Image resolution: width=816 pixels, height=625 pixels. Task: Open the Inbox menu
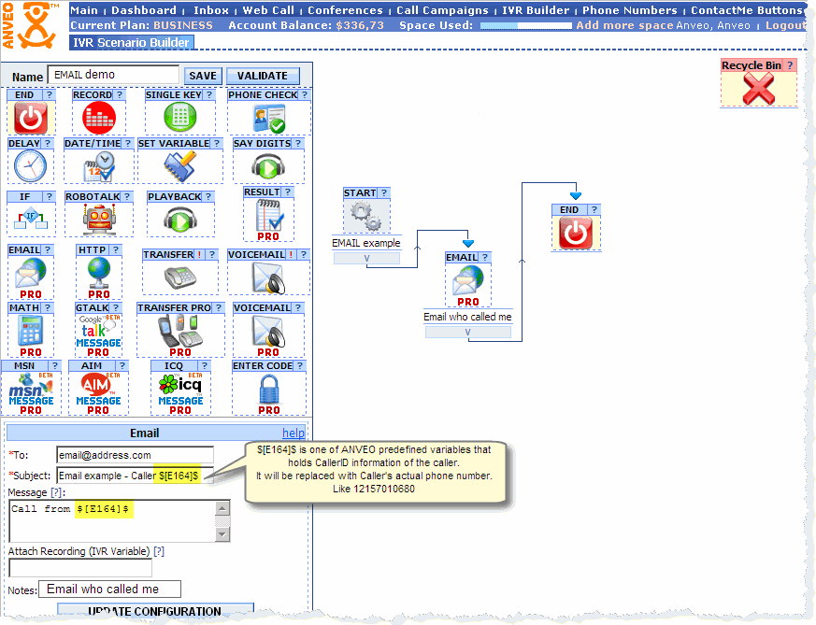coord(210,10)
